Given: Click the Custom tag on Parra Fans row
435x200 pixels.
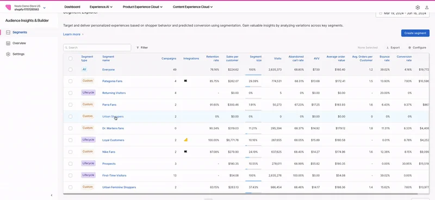Looking at the screenshot, I should pyautogui.click(x=88, y=104).
